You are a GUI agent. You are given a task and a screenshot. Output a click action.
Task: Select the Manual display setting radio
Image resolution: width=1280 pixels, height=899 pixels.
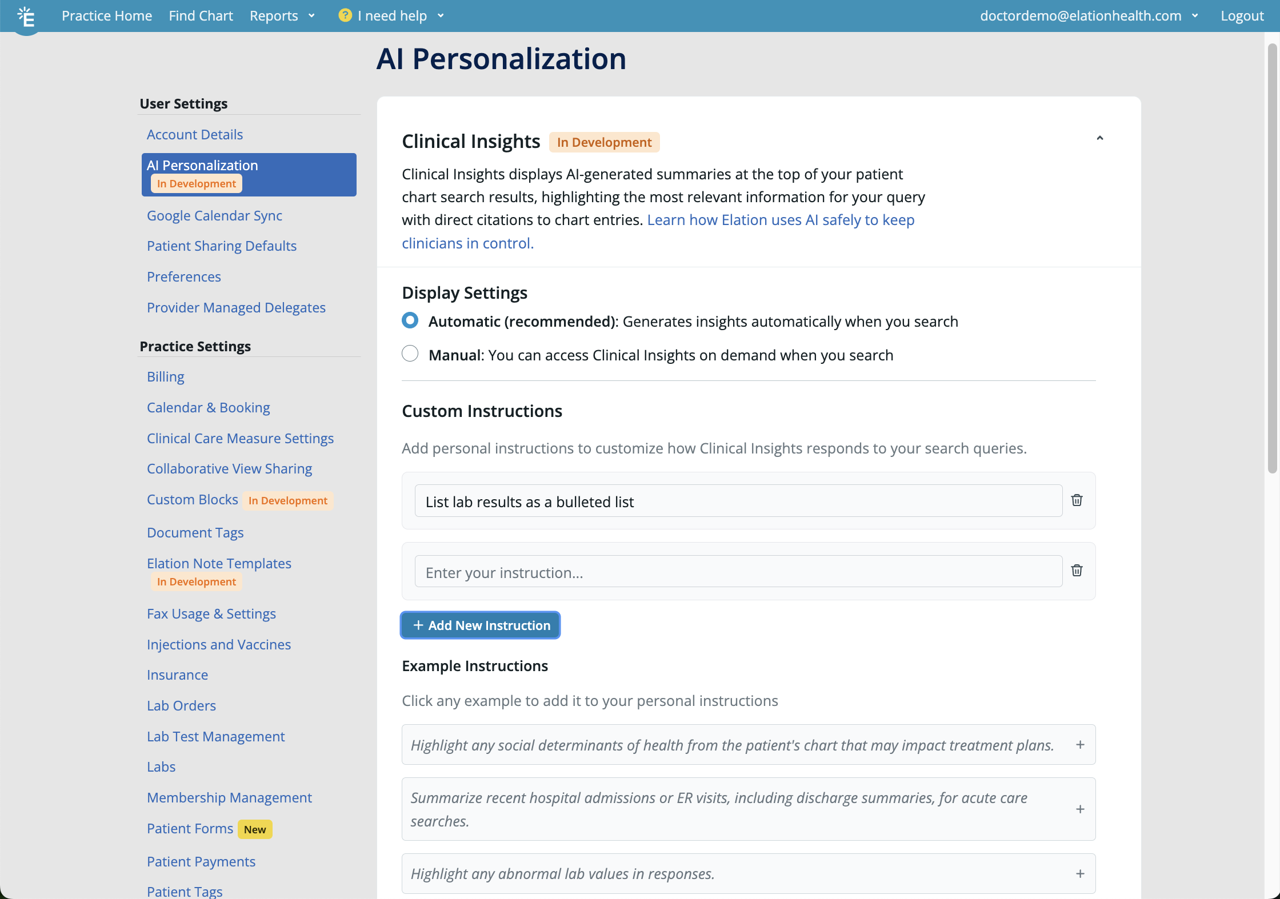point(410,354)
